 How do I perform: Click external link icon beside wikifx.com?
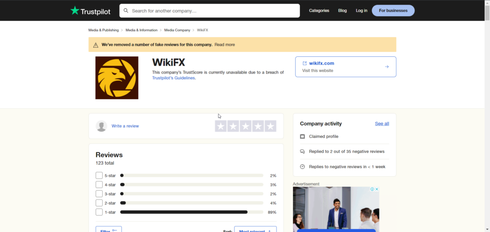point(305,63)
